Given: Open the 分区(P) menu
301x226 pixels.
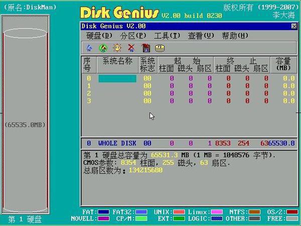Looking at the screenshot, I should coord(133,36).
